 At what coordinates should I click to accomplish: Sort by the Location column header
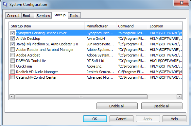pyautogui.click(x=165, y=26)
